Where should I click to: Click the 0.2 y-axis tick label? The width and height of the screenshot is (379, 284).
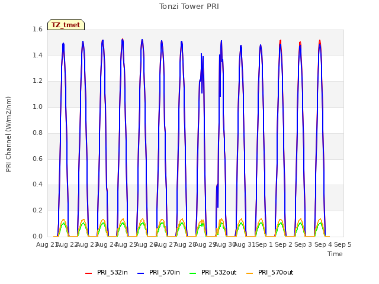coord(37,211)
